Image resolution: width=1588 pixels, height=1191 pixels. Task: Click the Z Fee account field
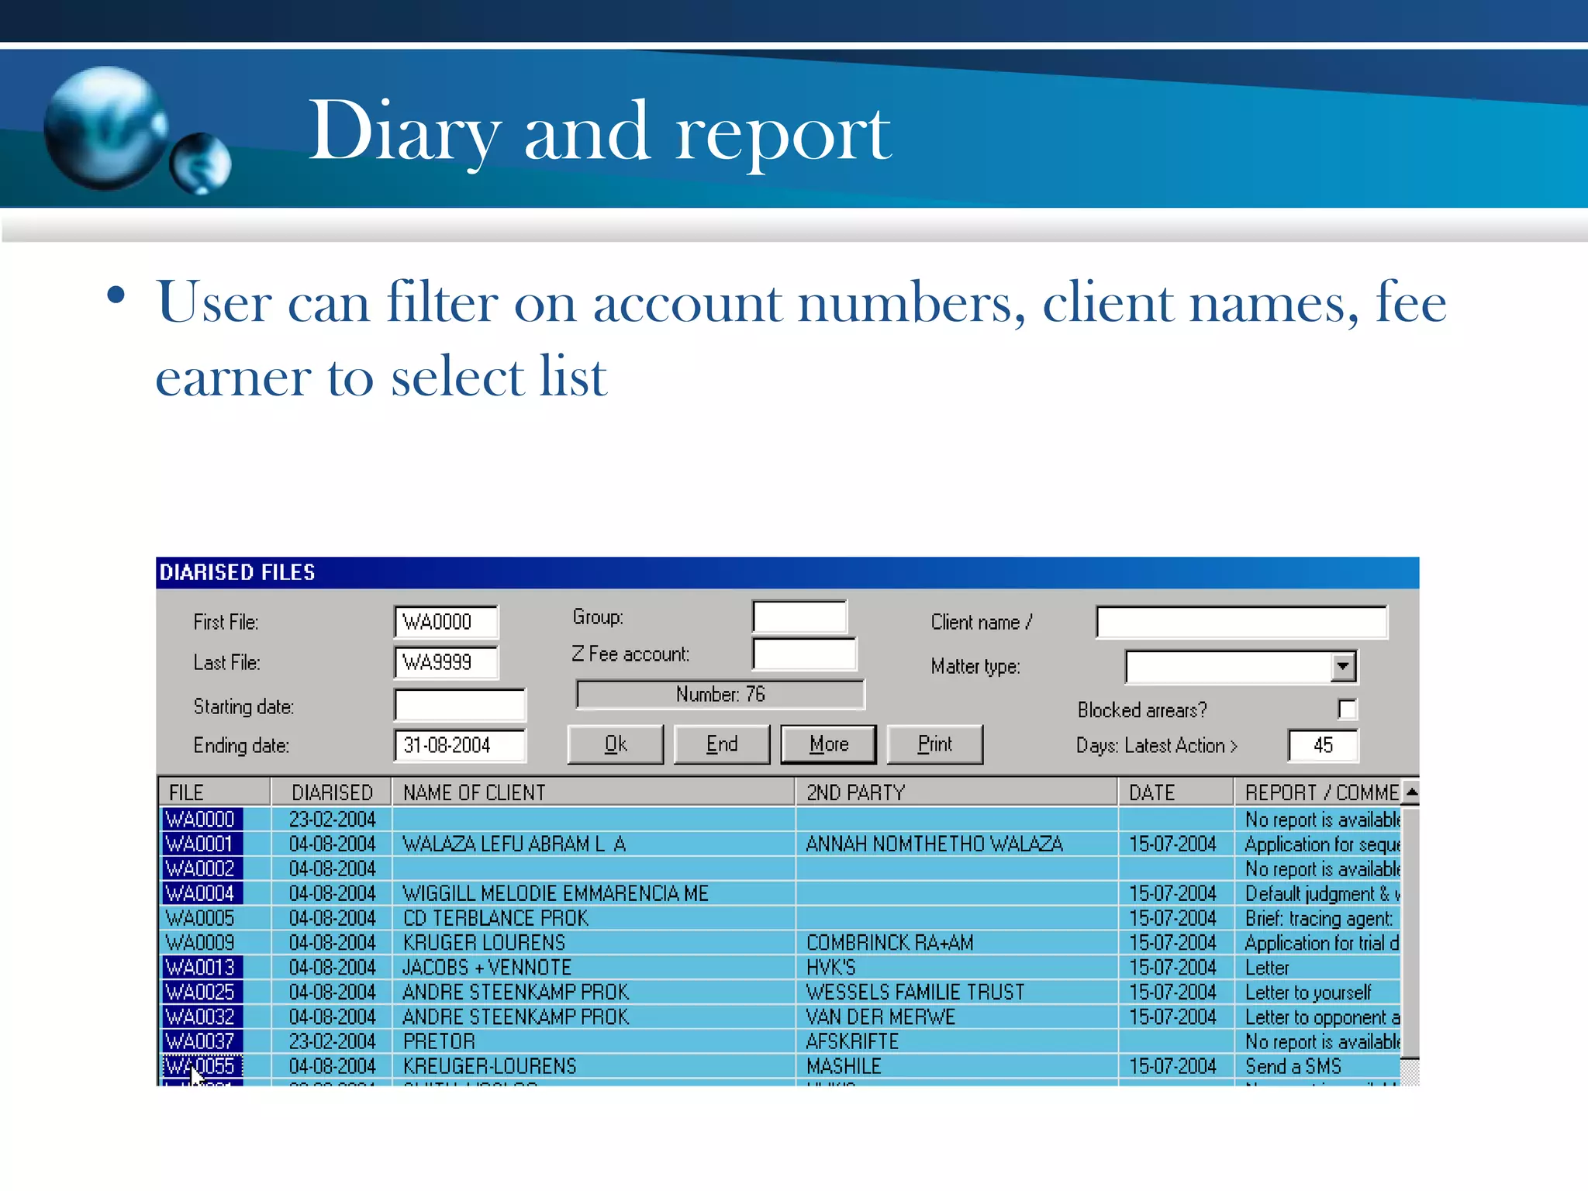click(804, 654)
